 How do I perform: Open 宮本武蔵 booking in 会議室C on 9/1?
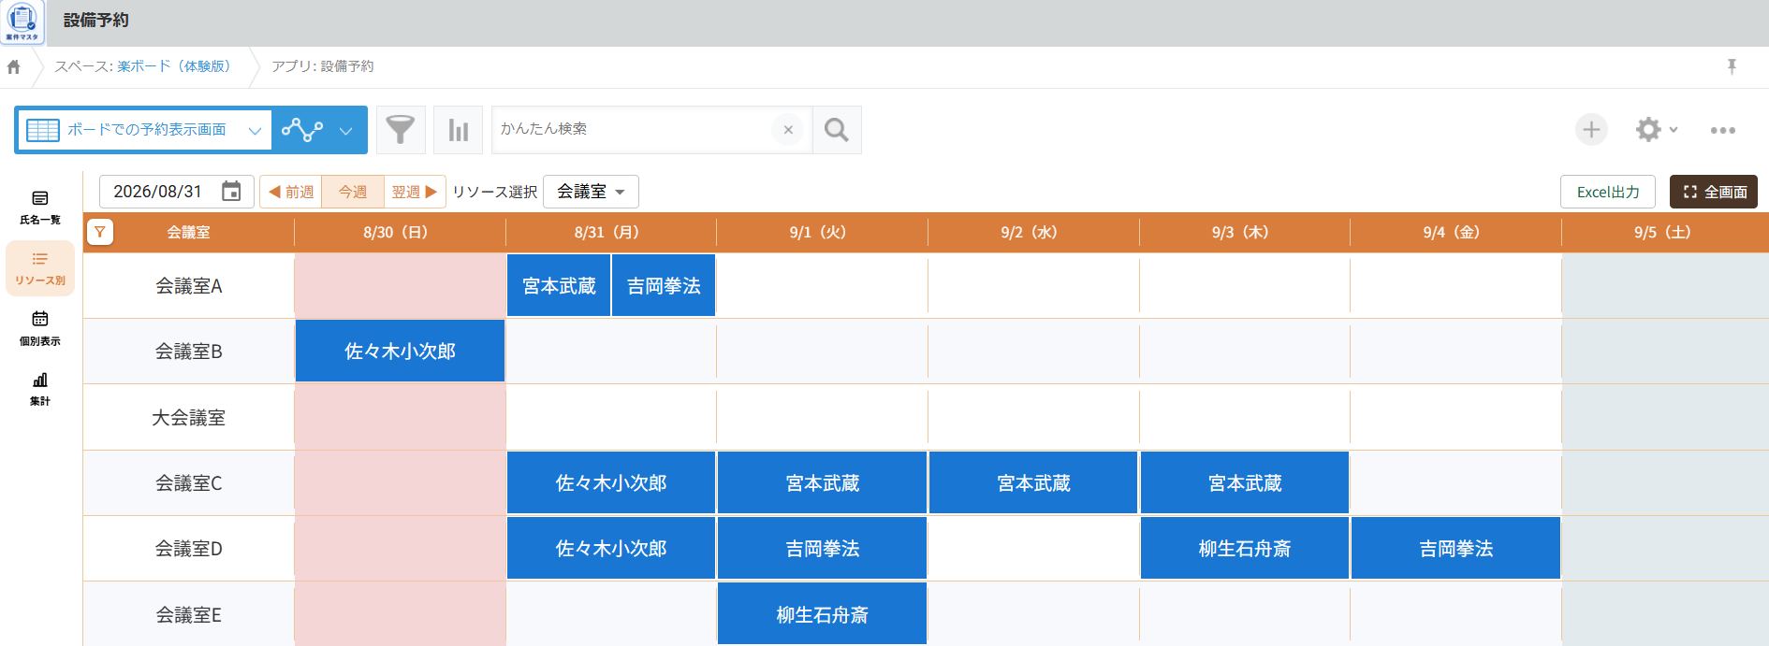click(822, 483)
